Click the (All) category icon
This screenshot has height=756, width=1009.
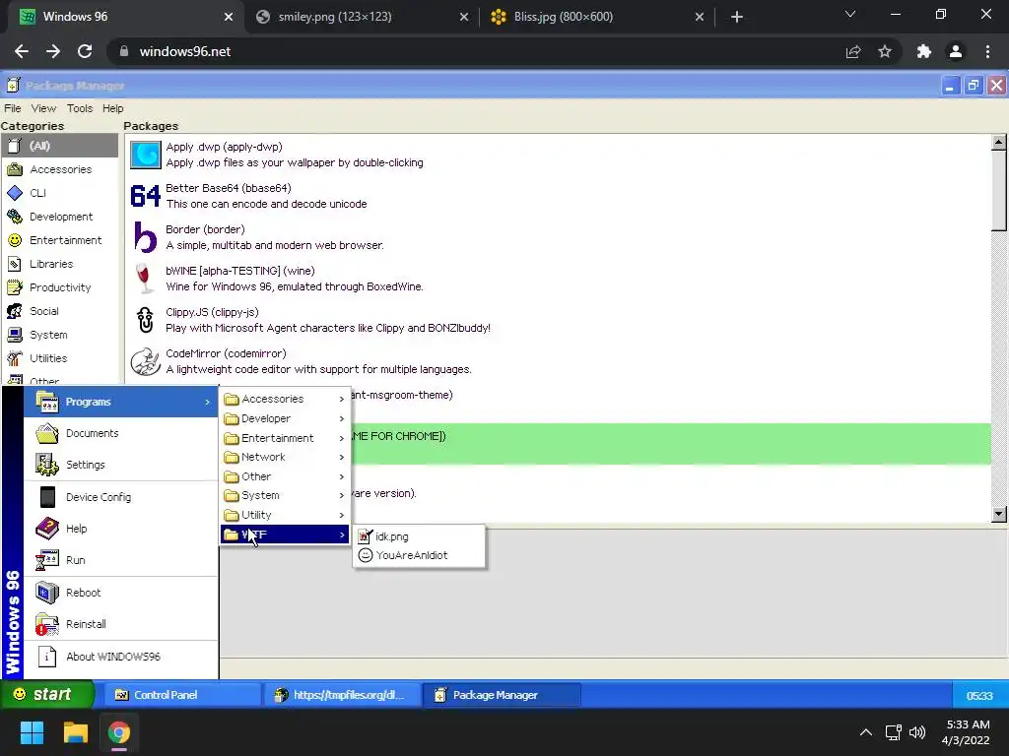15,146
